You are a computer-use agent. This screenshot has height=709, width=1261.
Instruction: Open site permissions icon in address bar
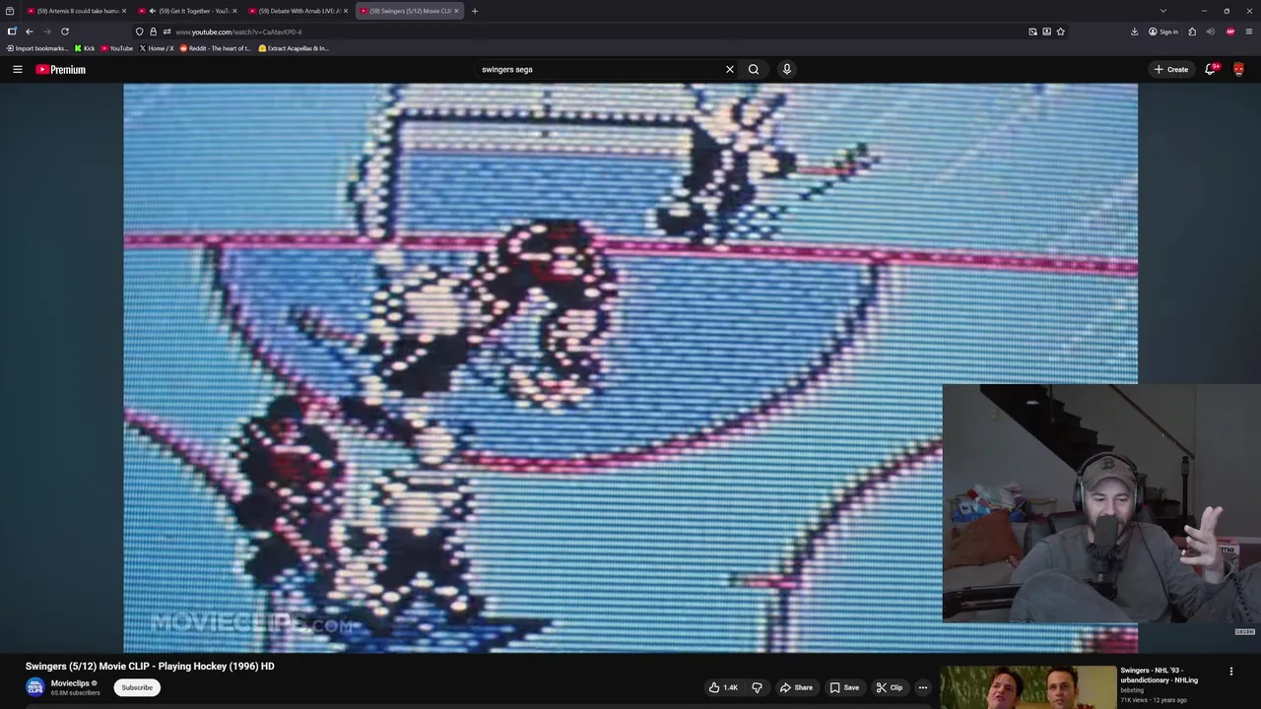pos(166,32)
